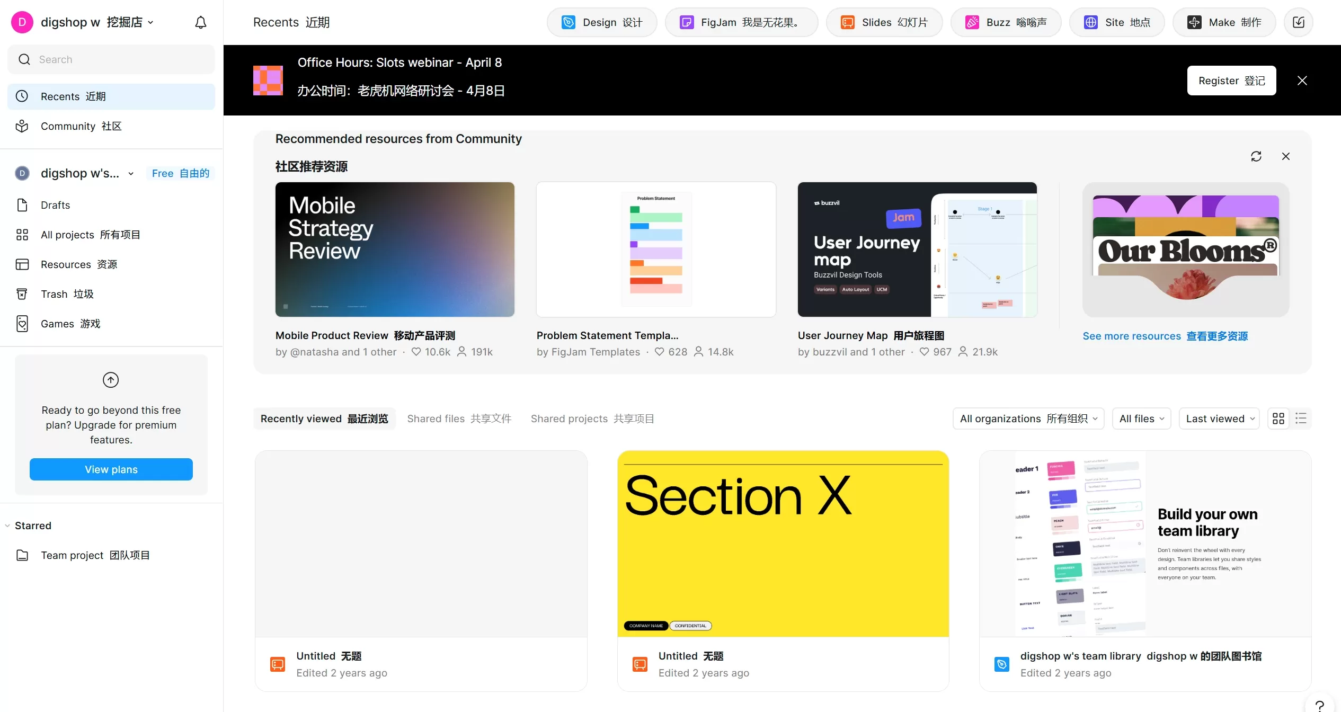Viewport: 1341px width, 712px height.
Task: Open Drafts in the sidebar
Action: tap(111, 205)
